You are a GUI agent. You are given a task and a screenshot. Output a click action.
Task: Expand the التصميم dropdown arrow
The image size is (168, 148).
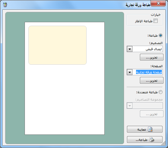click(x=130, y=49)
